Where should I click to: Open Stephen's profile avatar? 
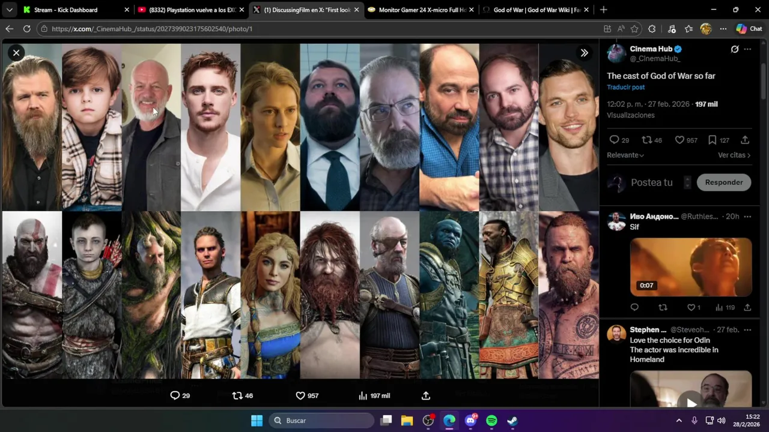pyautogui.click(x=616, y=334)
